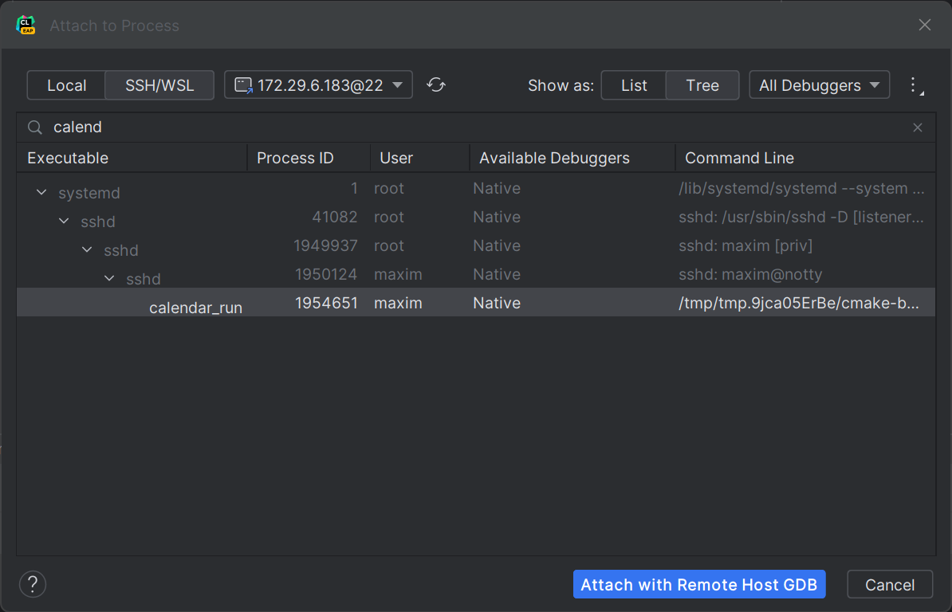Image resolution: width=952 pixels, height=612 pixels.
Task: Sort by the Executable column header
Action: (132, 158)
